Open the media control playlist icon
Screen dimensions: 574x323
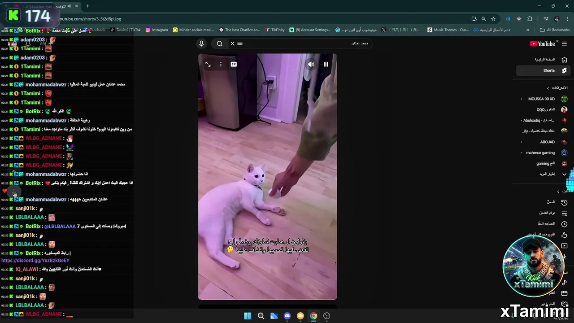coord(546,19)
